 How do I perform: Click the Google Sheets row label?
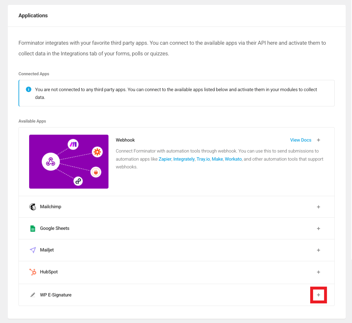point(55,228)
